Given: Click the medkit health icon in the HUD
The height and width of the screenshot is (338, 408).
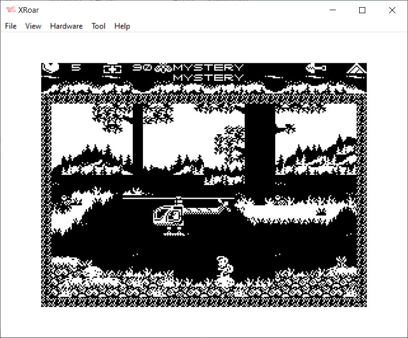Looking at the screenshot, I should [x=111, y=69].
